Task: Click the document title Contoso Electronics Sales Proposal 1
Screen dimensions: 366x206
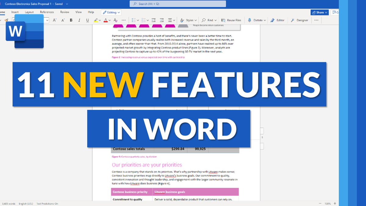Action: tap(28, 4)
